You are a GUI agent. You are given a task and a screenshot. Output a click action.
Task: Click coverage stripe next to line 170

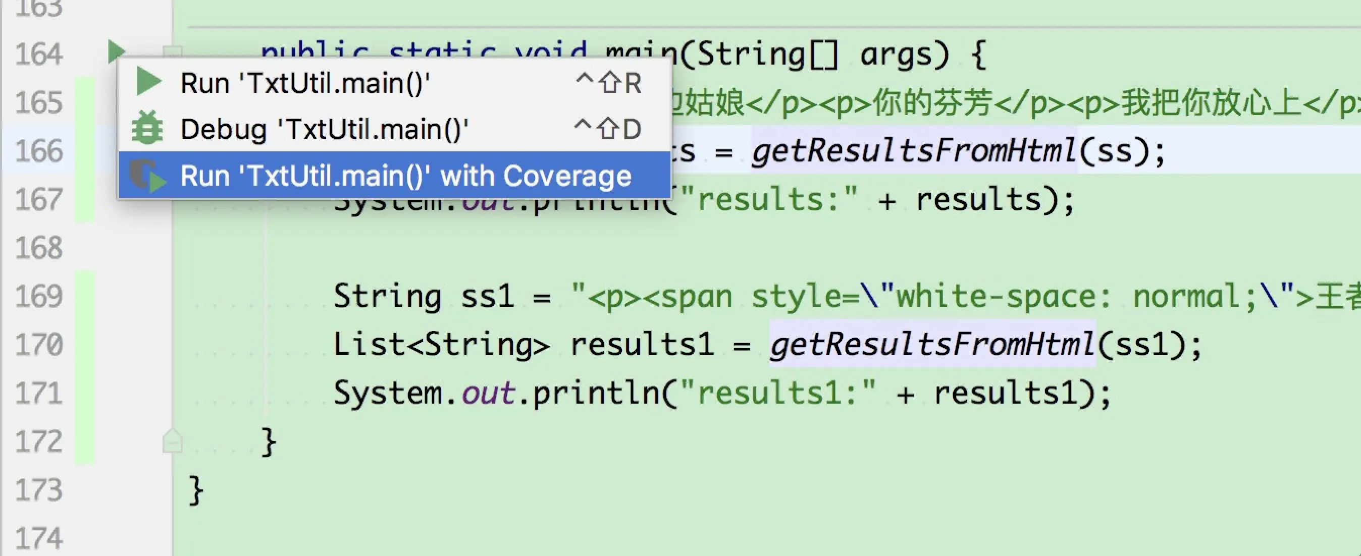click(x=84, y=345)
